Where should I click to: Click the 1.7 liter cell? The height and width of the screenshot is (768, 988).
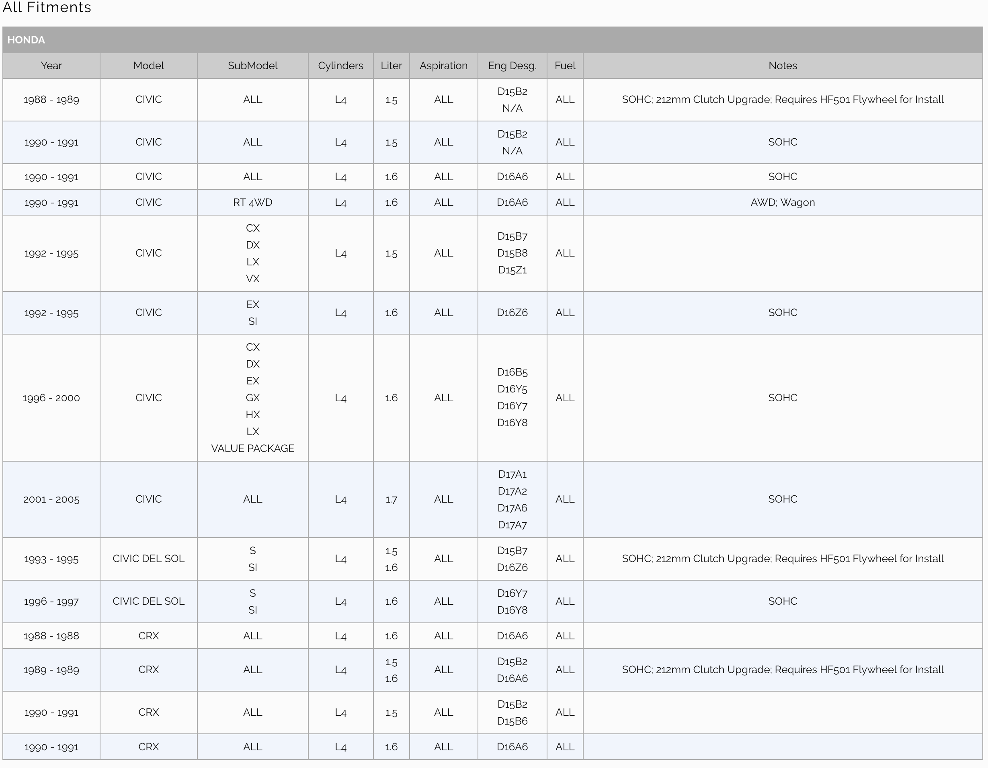tap(392, 500)
